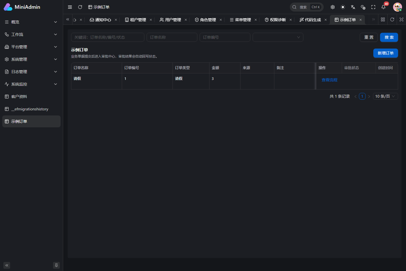Click the 订单名称 filter input
Image resolution: width=406 pixels, height=271 pixels.
tap(172, 37)
